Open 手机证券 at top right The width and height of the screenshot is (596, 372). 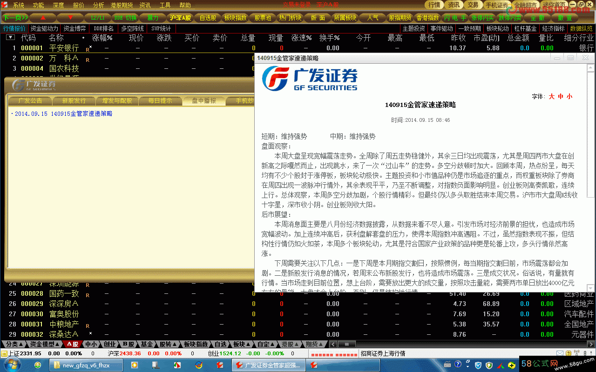click(496, 5)
